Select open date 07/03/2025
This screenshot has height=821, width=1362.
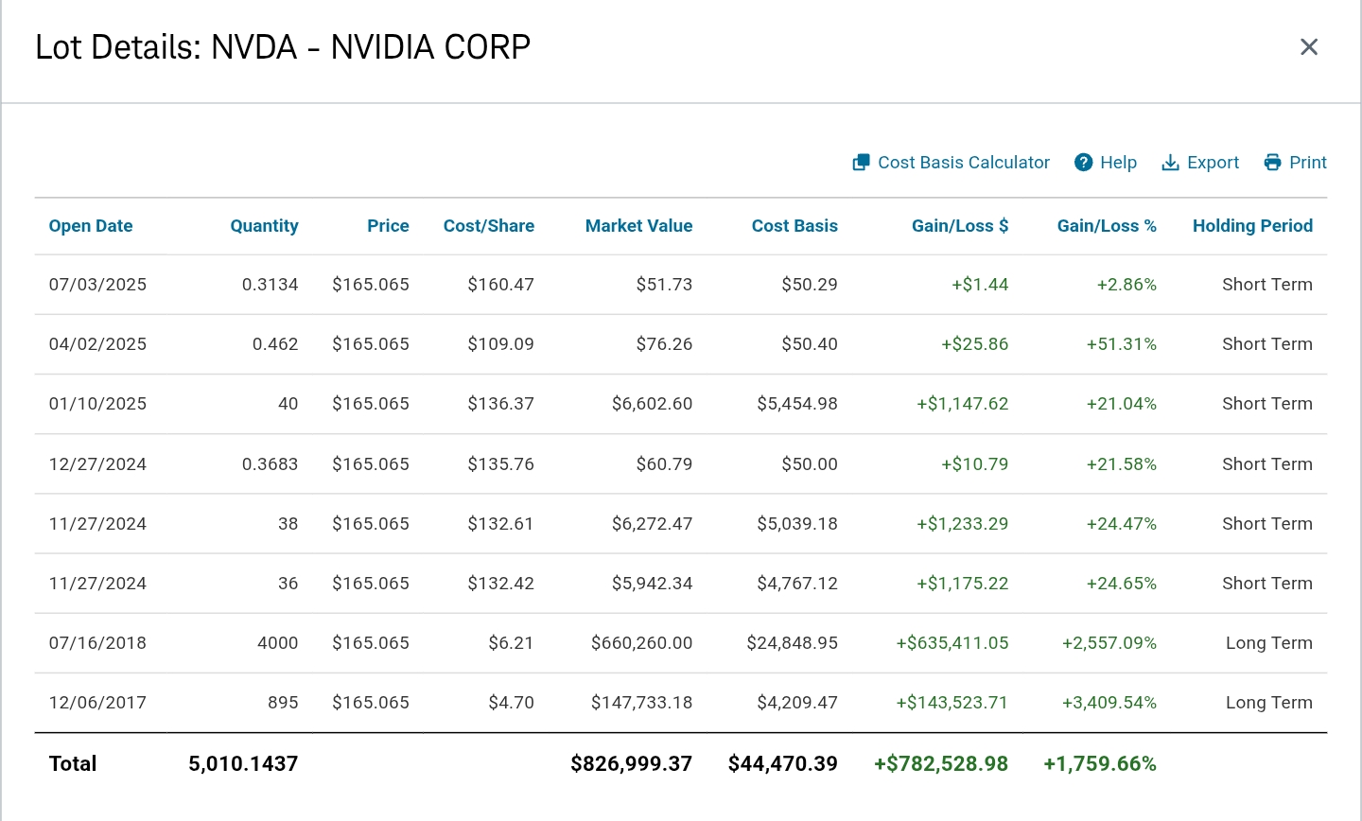(97, 285)
